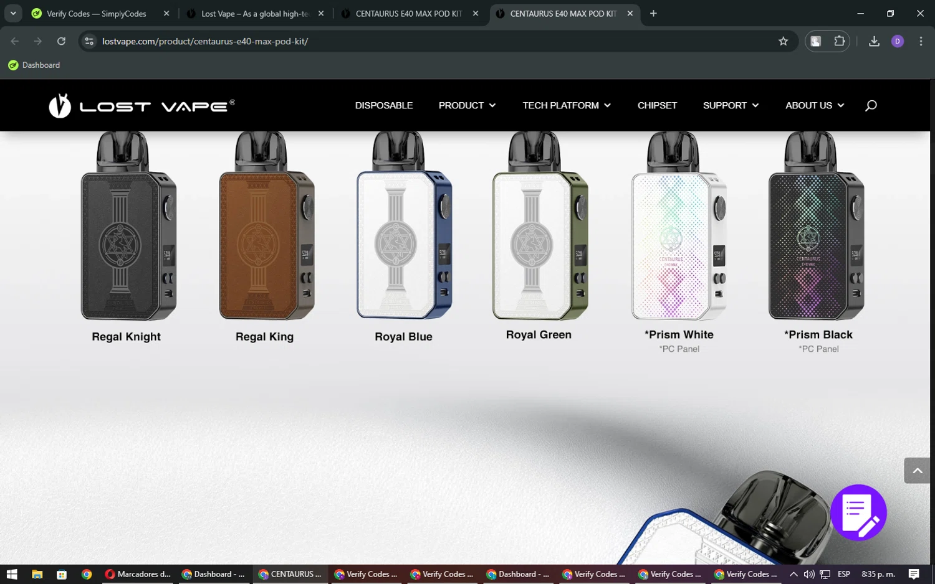Select the Prism Black device image
This screenshot has height=584, width=935.
pos(816,226)
